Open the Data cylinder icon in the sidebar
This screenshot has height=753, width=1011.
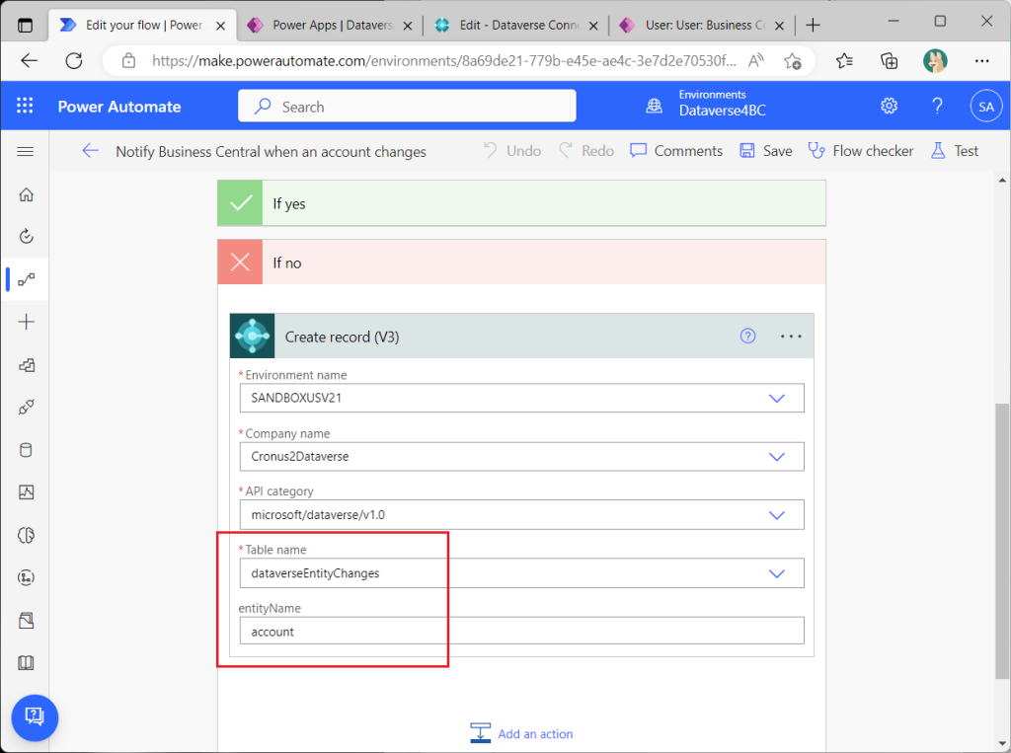pos(26,450)
